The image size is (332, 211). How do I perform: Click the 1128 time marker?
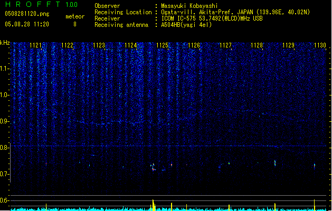point(257,45)
